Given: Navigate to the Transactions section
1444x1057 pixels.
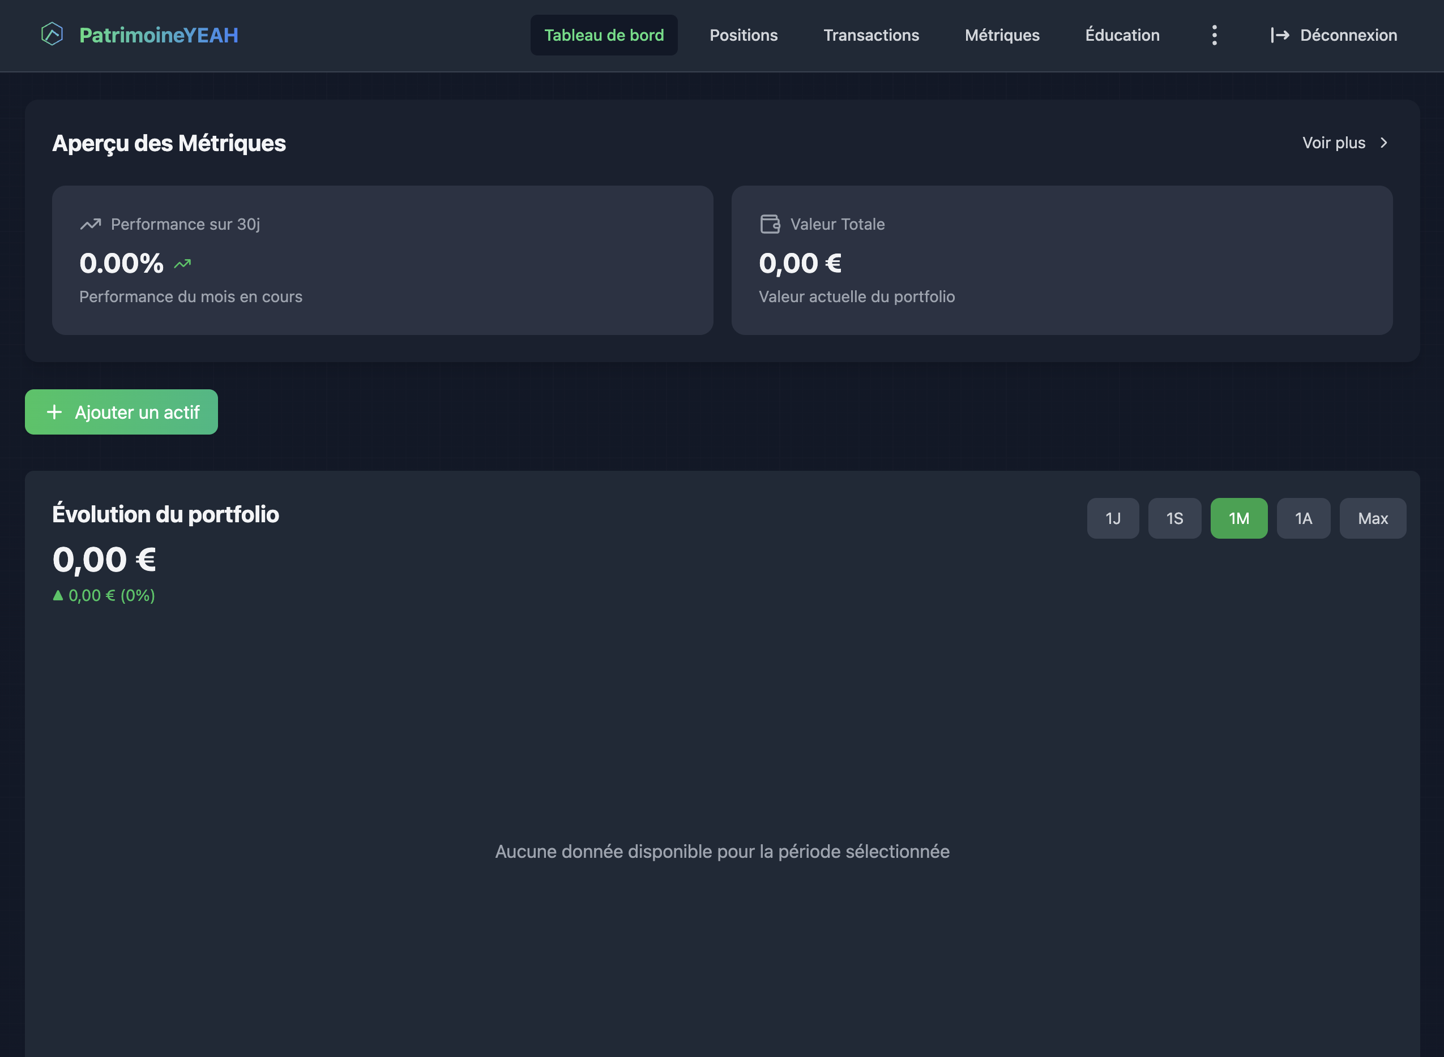Looking at the screenshot, I should coord(871,35).
